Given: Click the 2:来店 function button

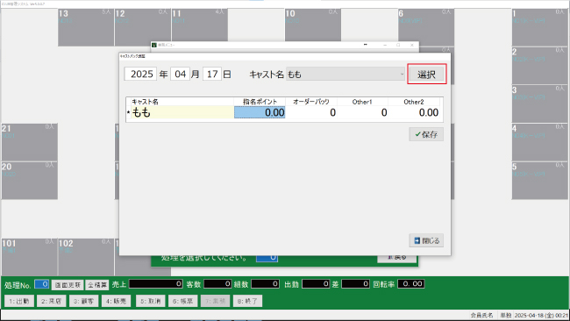Looking at the screenshot, I should tap(51, 301).
